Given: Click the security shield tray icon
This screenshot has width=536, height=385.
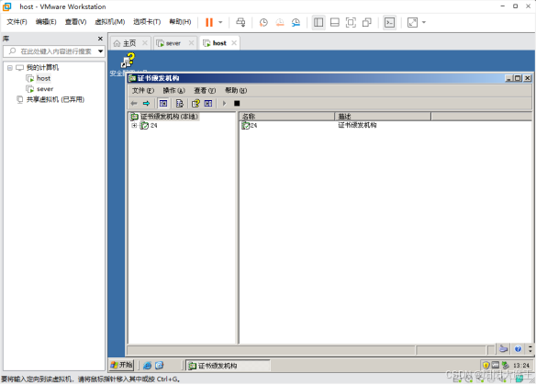Looking at the screenshot, I should point(486,365).
